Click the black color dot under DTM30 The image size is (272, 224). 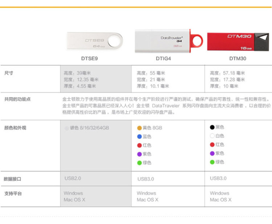point(212,127)
